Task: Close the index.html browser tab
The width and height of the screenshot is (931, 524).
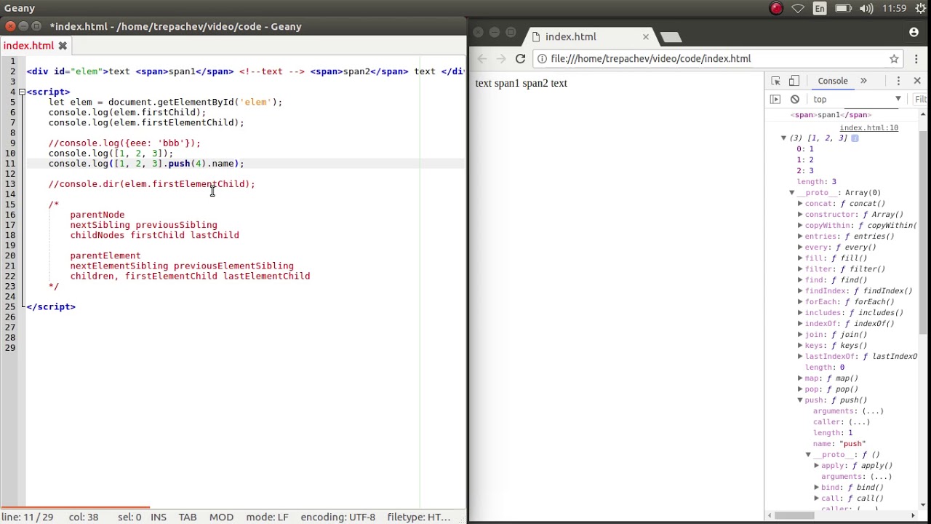Action: tap(645, 36)
